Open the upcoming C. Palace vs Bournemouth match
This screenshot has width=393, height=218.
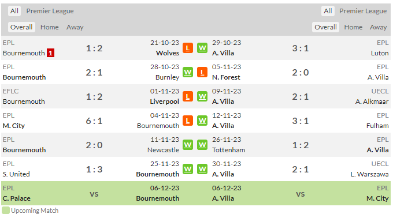(94, 194)
